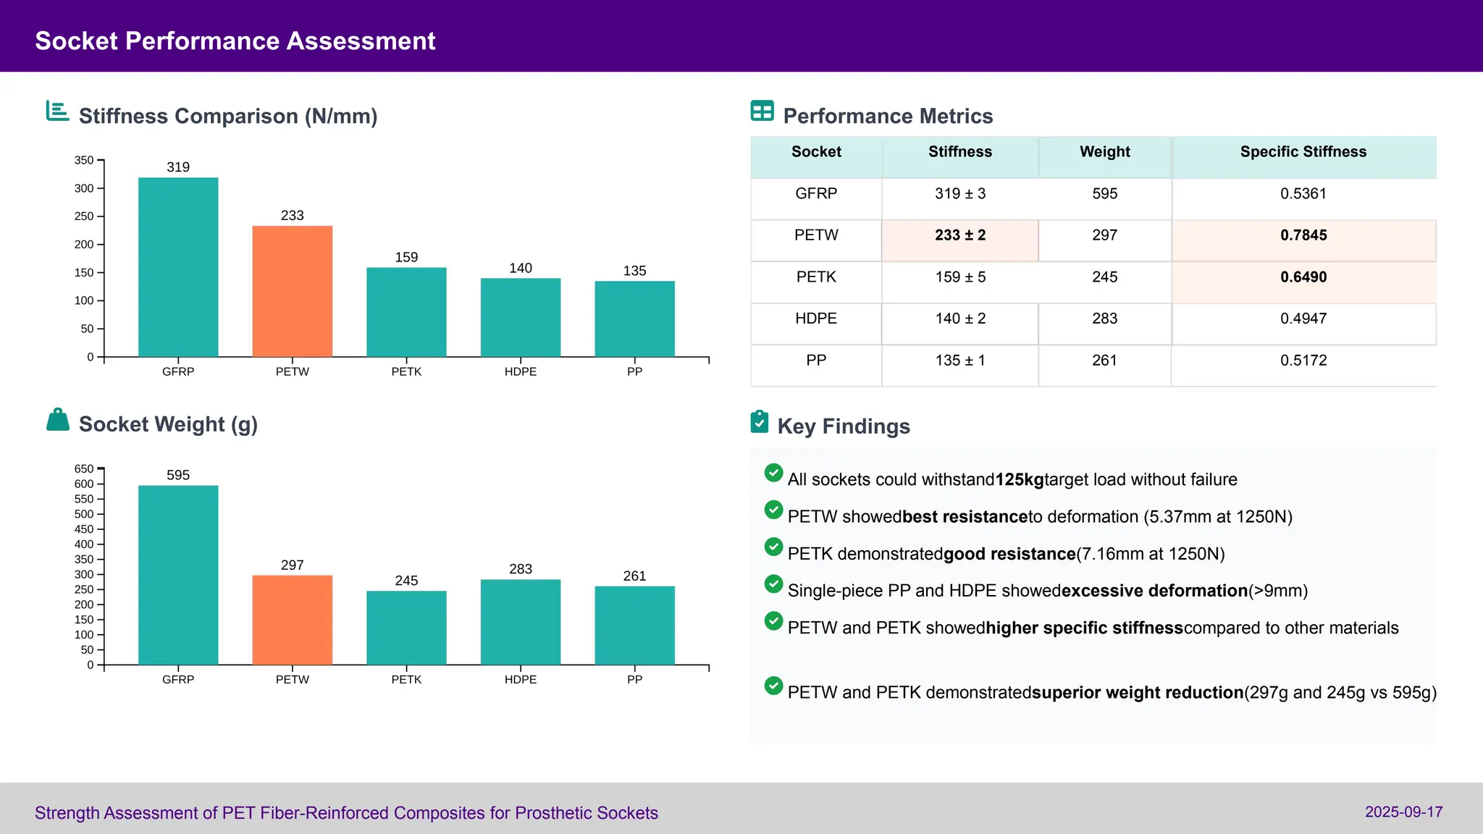Click the date 2025-09-17 in footer
The image size is (1483, 834).
(x=1403, y=812)
